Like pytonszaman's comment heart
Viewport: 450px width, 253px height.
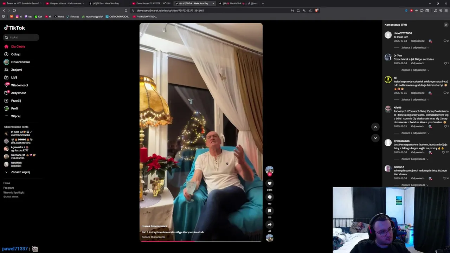444,153
